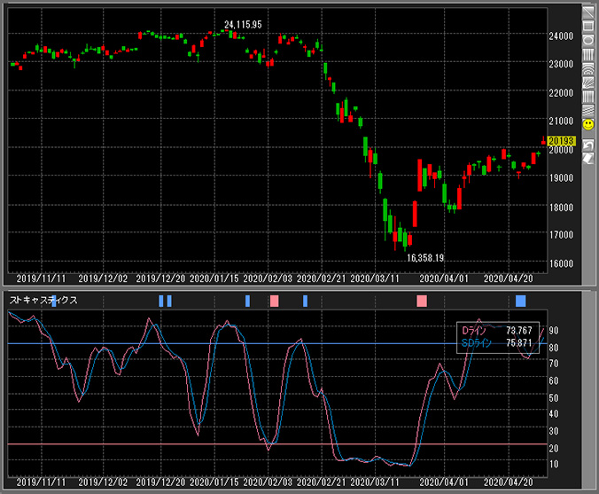Click the undo arrow icon in the sidebar
Screen dimensions: 599x494
588,145
